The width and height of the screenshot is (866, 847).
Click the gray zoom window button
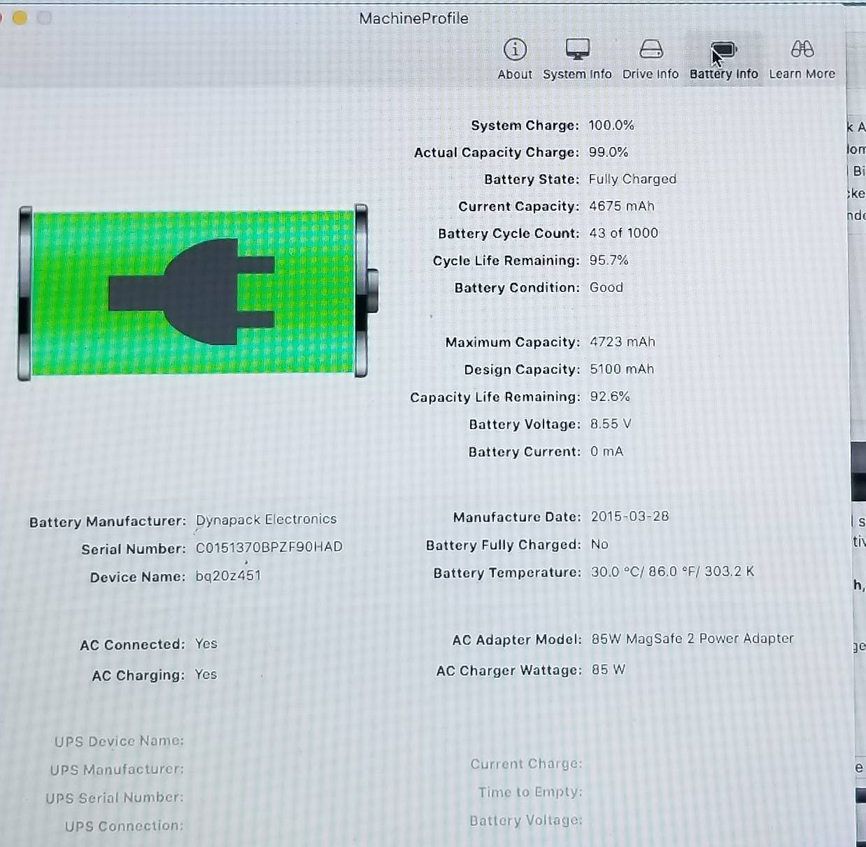click(45, 18)
